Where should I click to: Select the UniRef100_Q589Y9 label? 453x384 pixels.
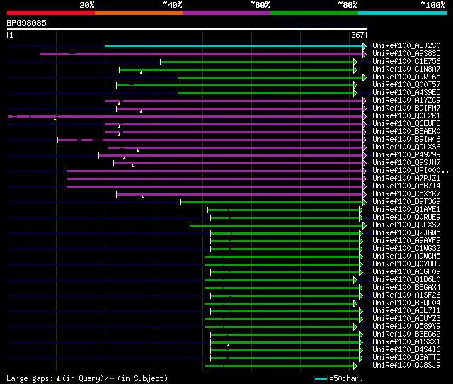pos(406,327)
